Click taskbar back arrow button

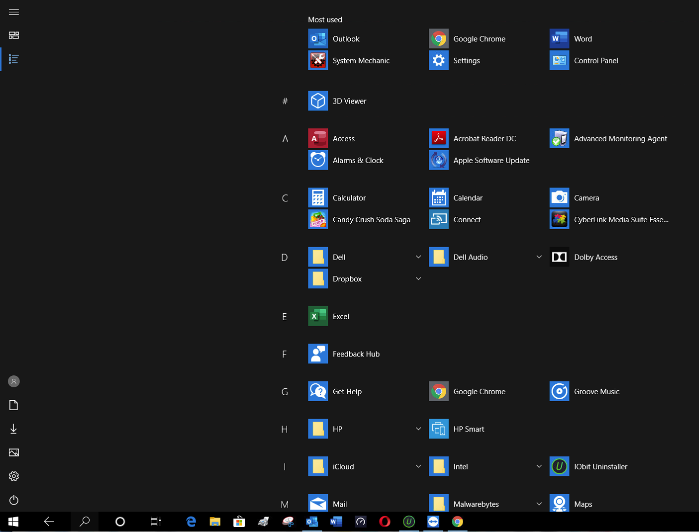(49, 522)
